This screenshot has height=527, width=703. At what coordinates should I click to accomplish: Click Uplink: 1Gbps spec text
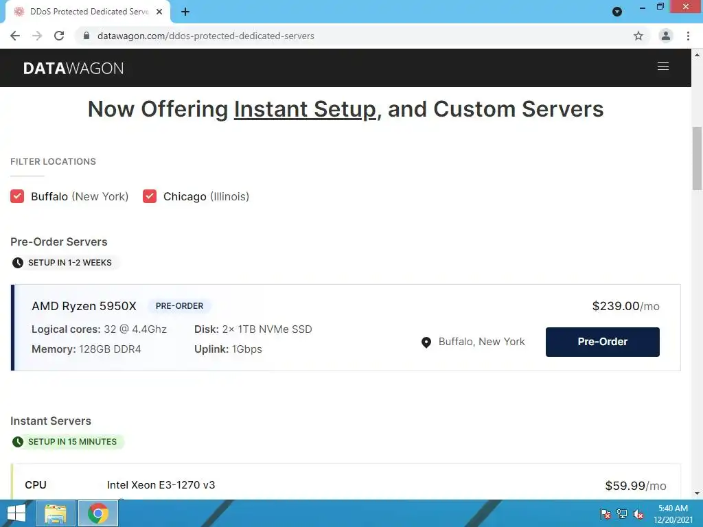tap(228, 349)
